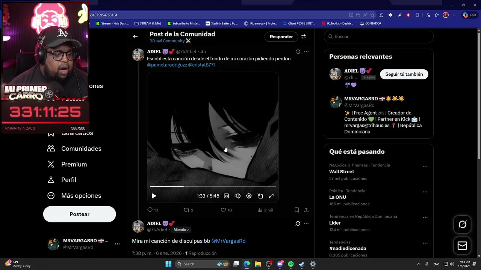Open File Explorer from the taskbar
The width and height of the screenshot is (481, 270).
tap(258, 264)
